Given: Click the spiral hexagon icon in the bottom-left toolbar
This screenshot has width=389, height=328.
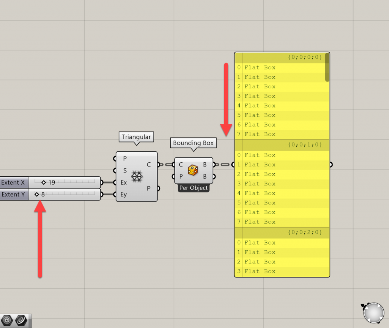Looking at the screenshot, I should 8,320.
